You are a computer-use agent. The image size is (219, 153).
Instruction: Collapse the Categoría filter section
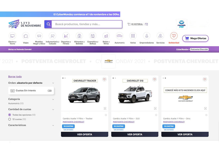[x=53, y=99]
